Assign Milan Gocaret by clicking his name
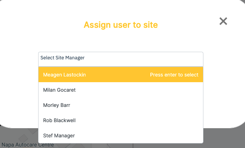 (x=60, y=90)
